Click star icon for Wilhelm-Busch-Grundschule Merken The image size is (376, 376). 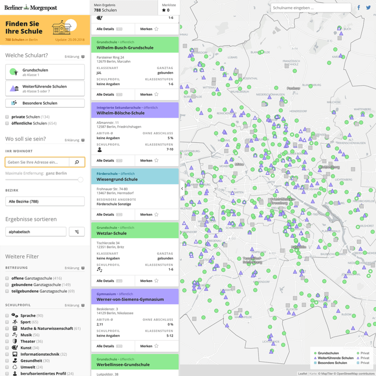(157, 94)
